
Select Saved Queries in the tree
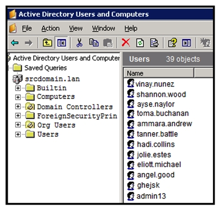[x=45, y=68]
